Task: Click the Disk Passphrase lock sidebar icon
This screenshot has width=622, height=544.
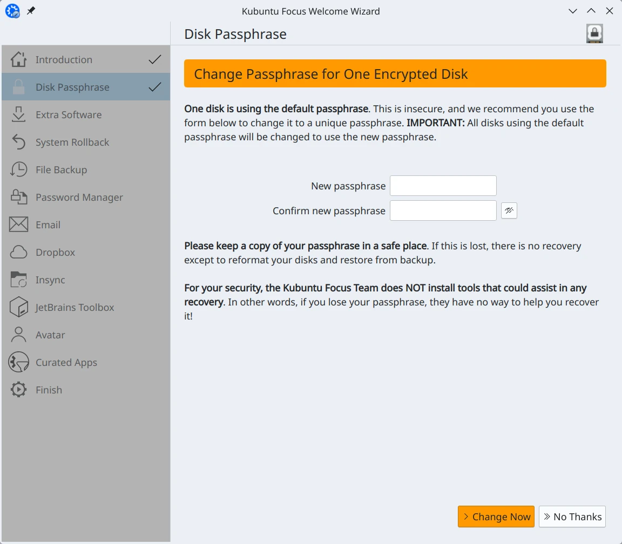Action: click(x=18, y=87)
